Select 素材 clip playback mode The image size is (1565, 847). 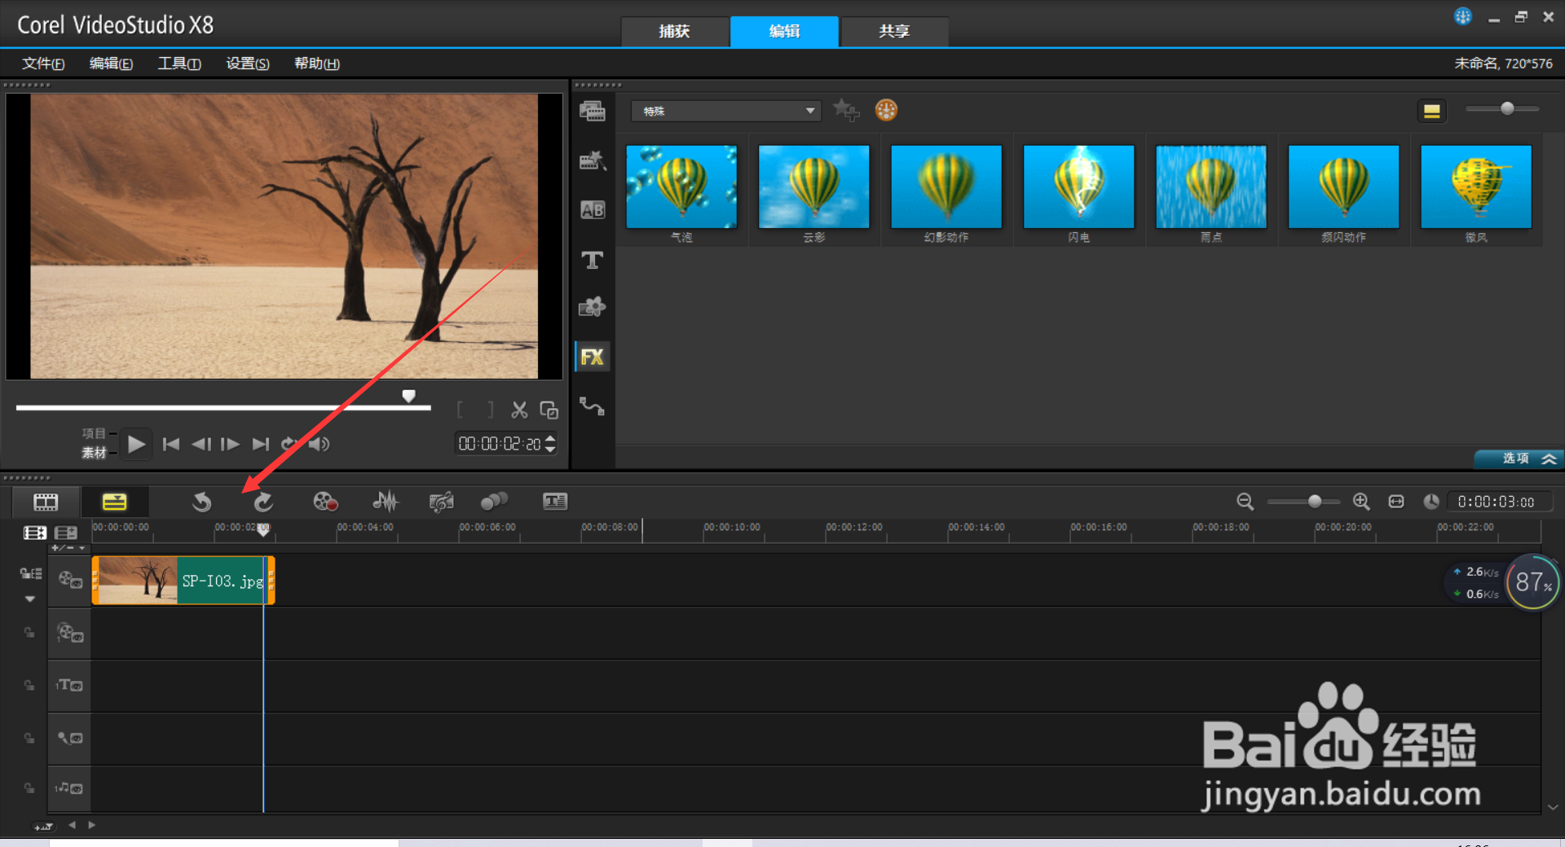94,453
